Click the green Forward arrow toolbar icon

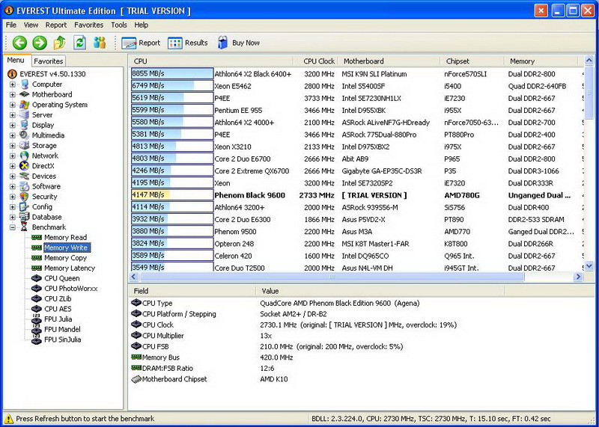[40, 43]
